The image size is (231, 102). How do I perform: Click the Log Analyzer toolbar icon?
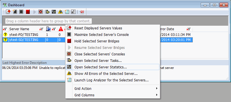[x=67, y=12]
